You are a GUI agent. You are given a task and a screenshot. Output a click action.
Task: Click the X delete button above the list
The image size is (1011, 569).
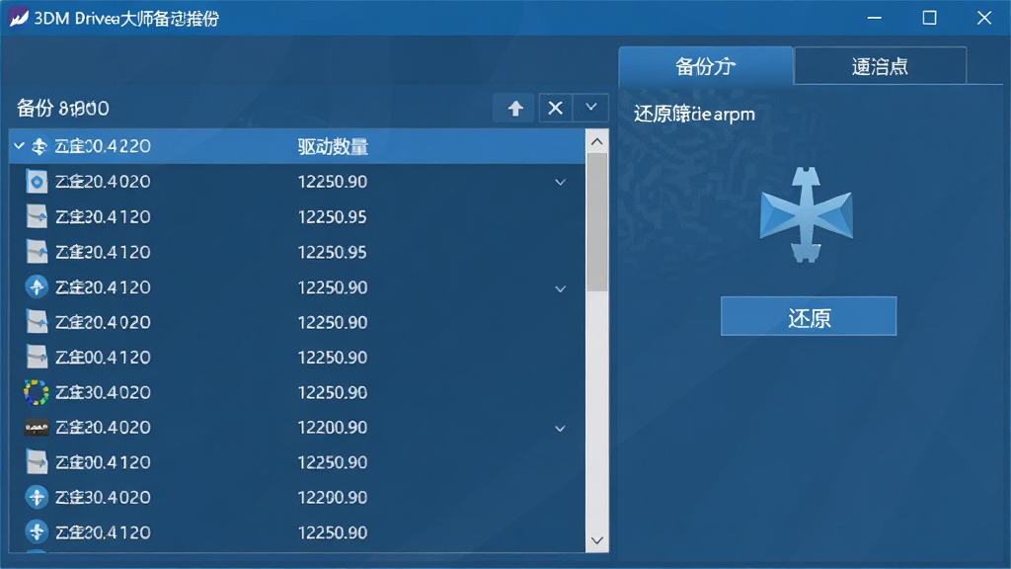pos(555,108)
